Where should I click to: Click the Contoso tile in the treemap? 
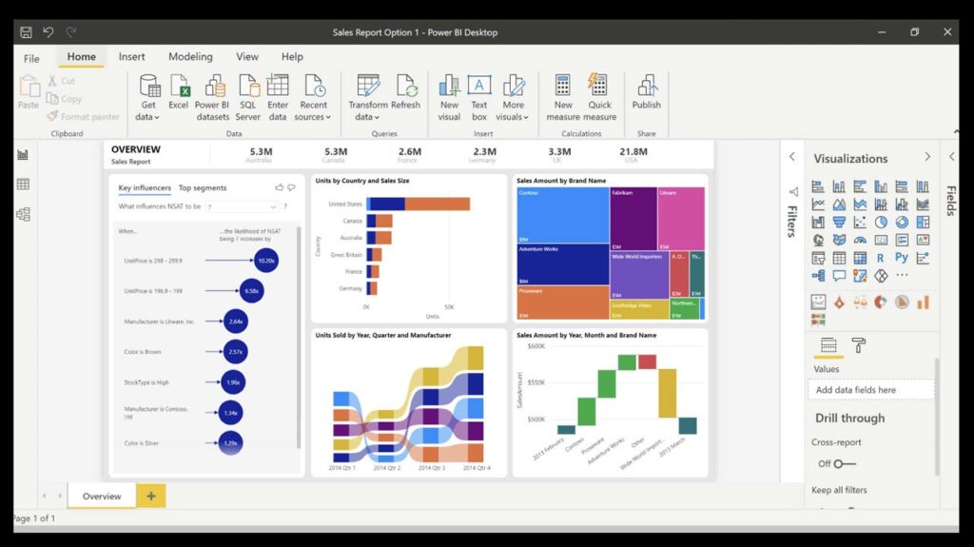[561, 215]
